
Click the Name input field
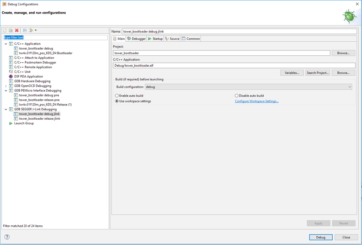[x=240, y=32]
